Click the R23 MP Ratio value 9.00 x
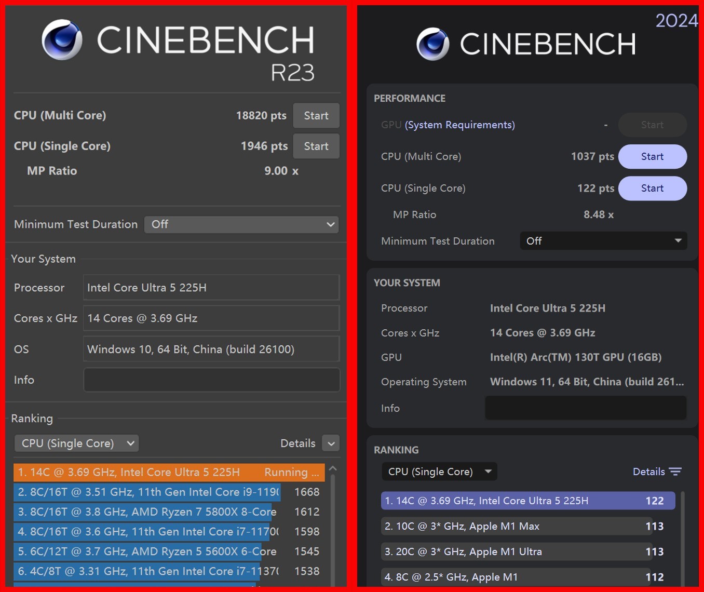Image resolution: width=704 pixels, height=592 pixels. (281, 171)
